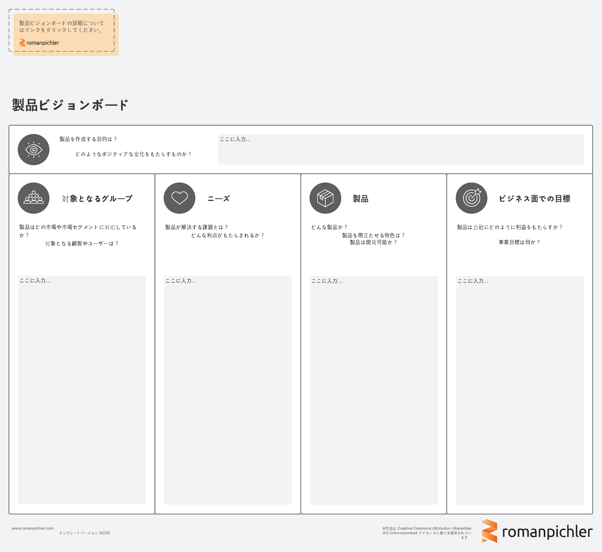602x552 pixels.
Task: Select the 対象となるグループ heading
Action: [x=97, y=199]
